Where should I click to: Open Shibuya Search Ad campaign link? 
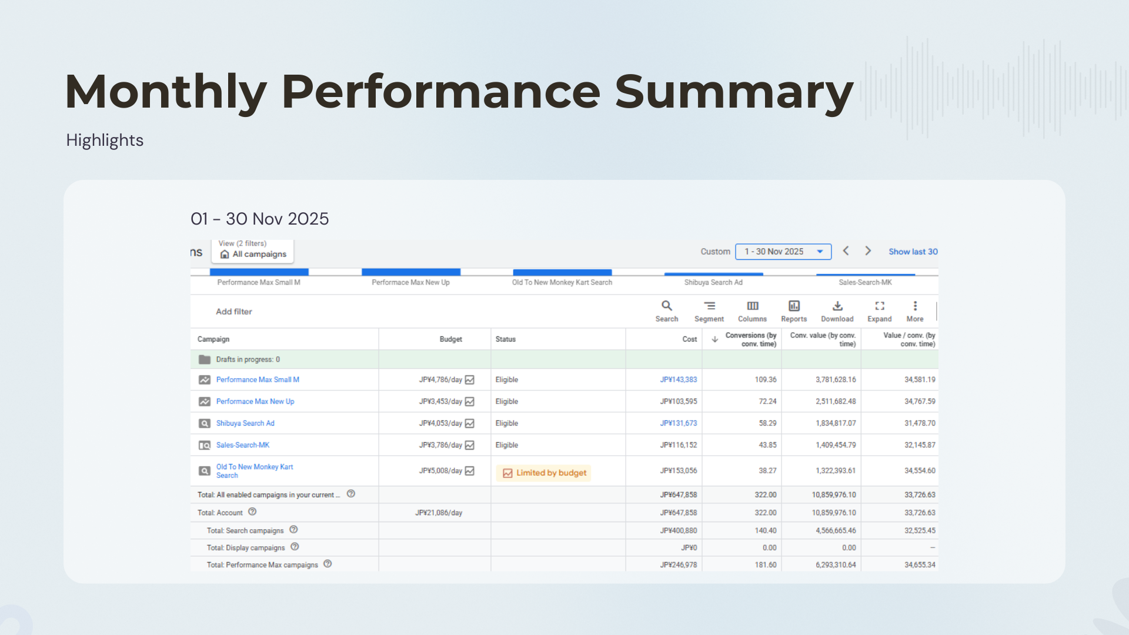(245, 423)
